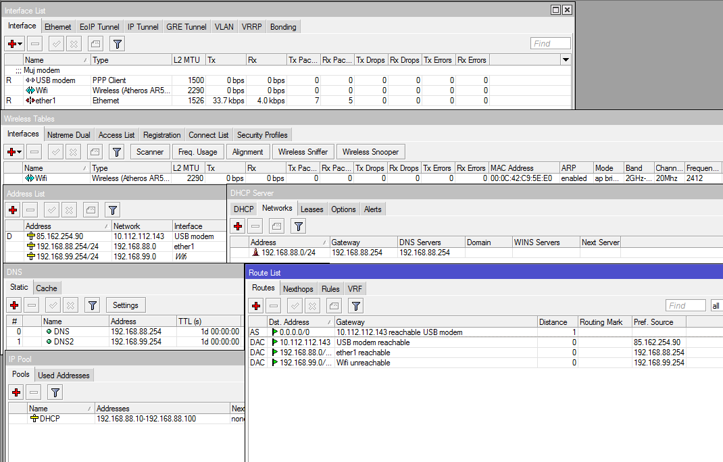
Task: Click the disable X icon in DNS window
Action: (x=70, y=305)
